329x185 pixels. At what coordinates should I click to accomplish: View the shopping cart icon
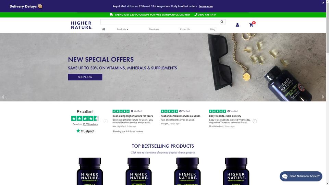[251, 25]
